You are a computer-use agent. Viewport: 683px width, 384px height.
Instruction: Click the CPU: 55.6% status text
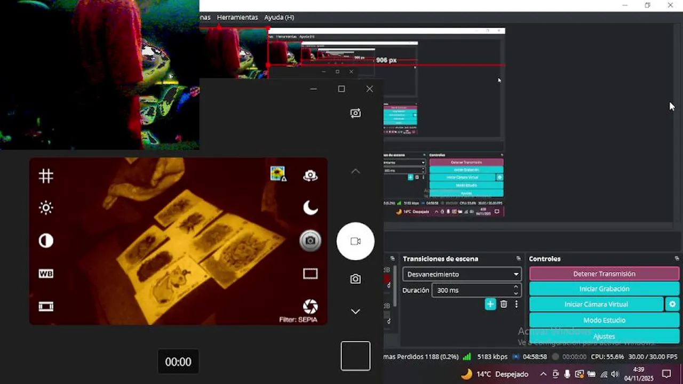point(607,357)
